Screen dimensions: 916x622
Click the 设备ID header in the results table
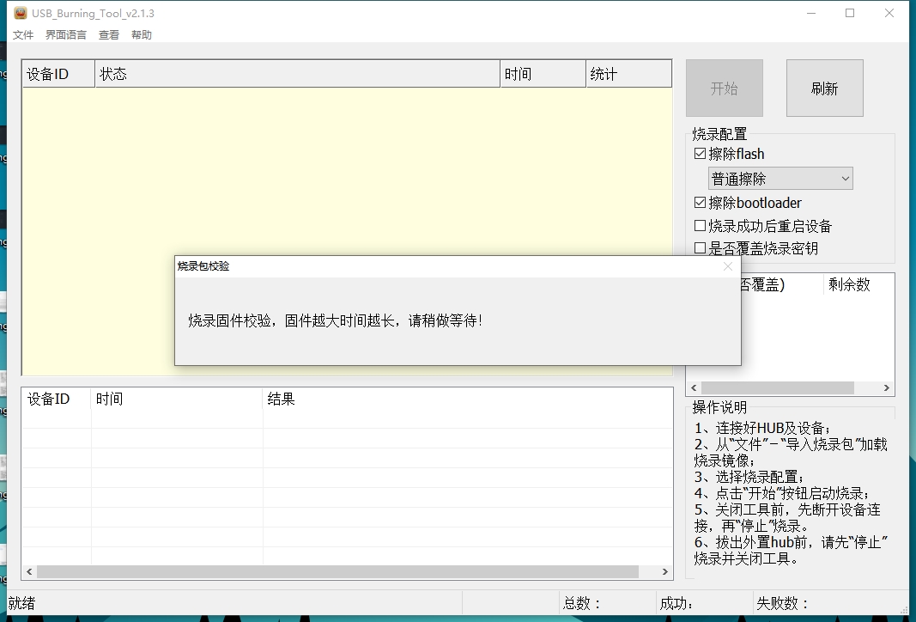[x=57, y=399]
